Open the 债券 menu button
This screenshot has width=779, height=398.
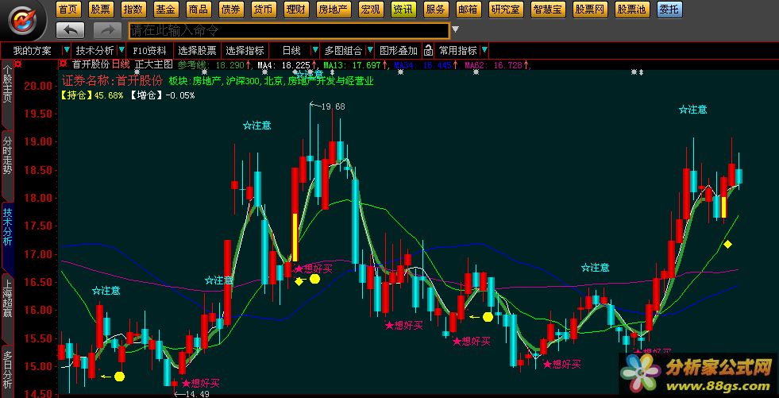click(x=232, y=9)
